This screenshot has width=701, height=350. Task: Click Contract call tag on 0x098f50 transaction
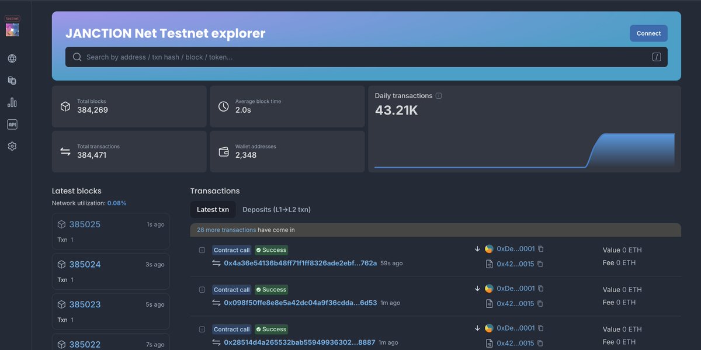coord(232,290)
